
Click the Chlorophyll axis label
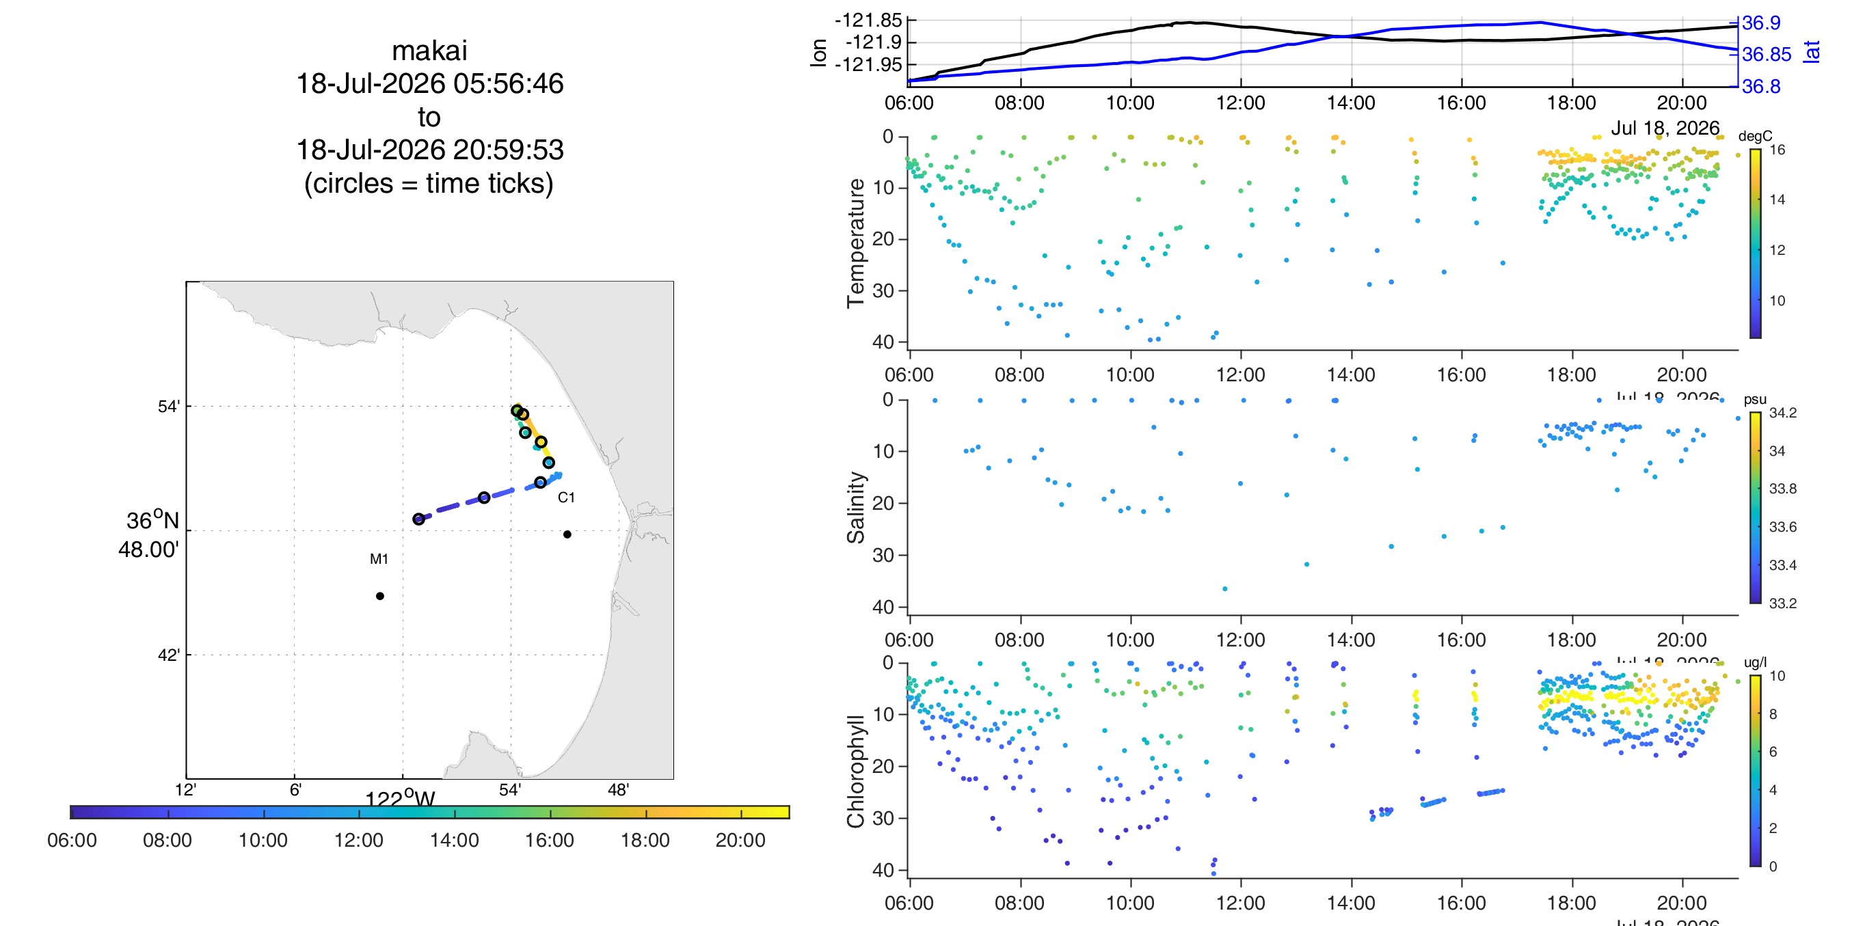855,772
